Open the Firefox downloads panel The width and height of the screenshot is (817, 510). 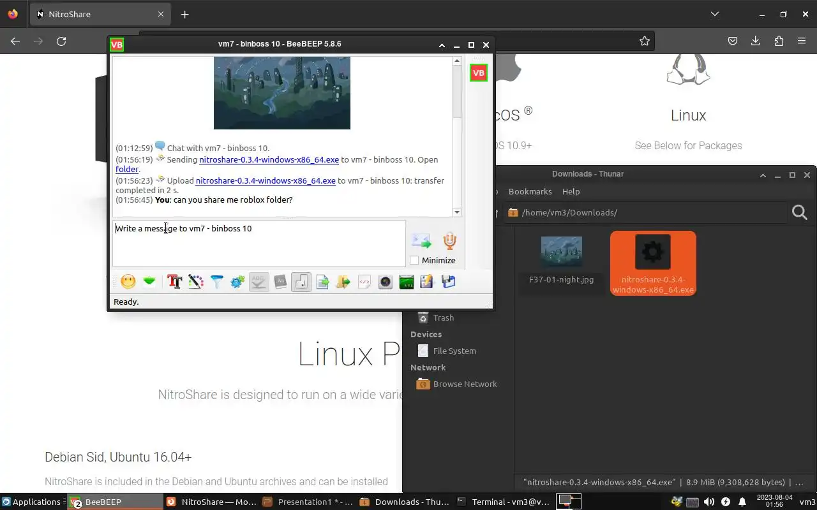coord(756,41)
